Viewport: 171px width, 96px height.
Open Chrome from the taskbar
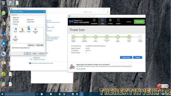pos(64,94)
